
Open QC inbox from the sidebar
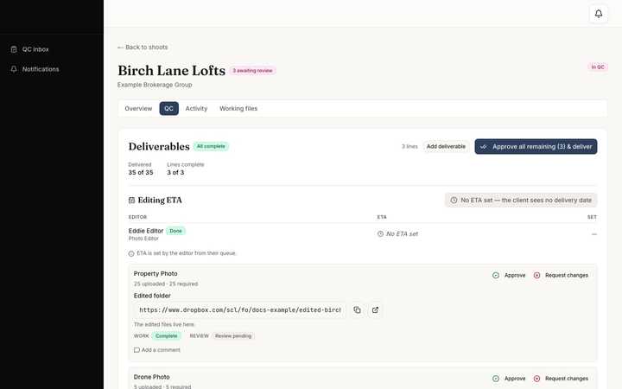click(35, 49)
